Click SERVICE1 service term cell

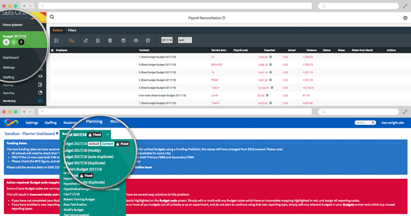[x=217, y=64]
